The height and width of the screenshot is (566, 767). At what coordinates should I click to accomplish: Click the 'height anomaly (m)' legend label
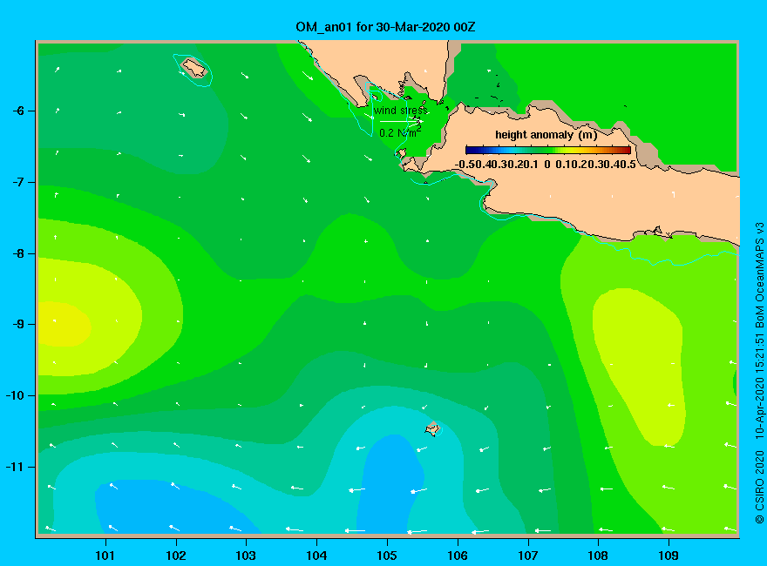(546, 135)
